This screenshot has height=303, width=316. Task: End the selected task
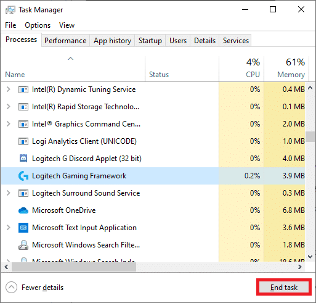(284, 287)
